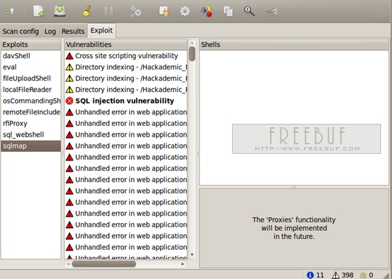
Task: Switch to the Log tab
Action: coord(50,31)
